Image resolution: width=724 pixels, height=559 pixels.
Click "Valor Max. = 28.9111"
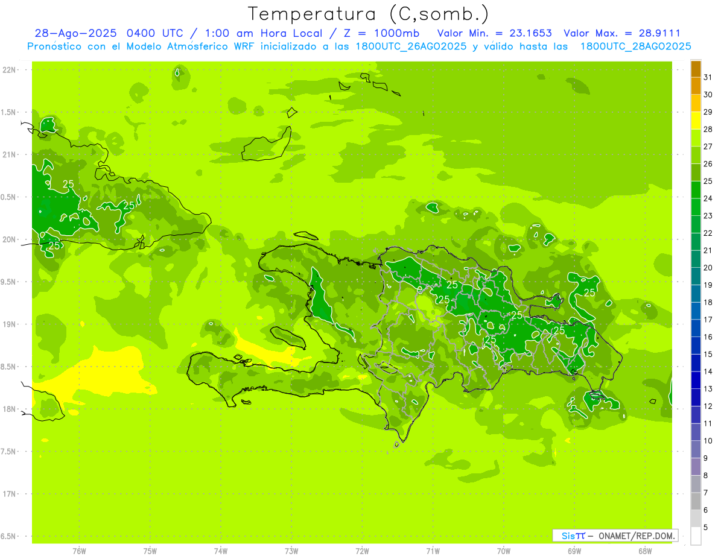point(622,33)
